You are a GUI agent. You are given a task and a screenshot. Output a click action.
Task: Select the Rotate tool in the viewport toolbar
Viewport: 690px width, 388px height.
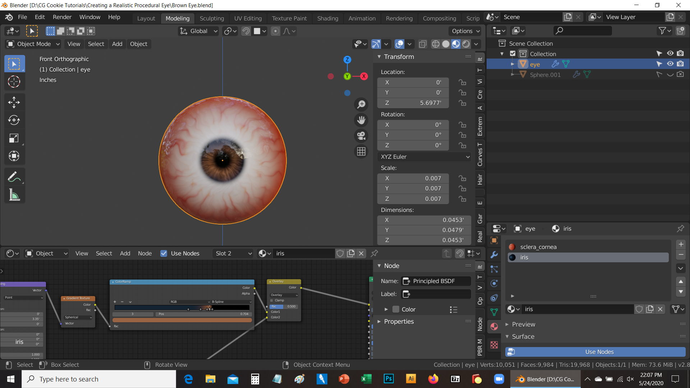tap(14, 120)
